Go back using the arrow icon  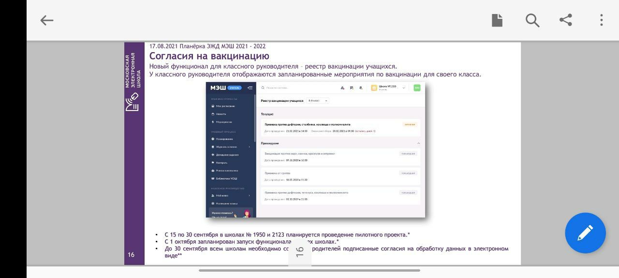[x=47, y=20]
